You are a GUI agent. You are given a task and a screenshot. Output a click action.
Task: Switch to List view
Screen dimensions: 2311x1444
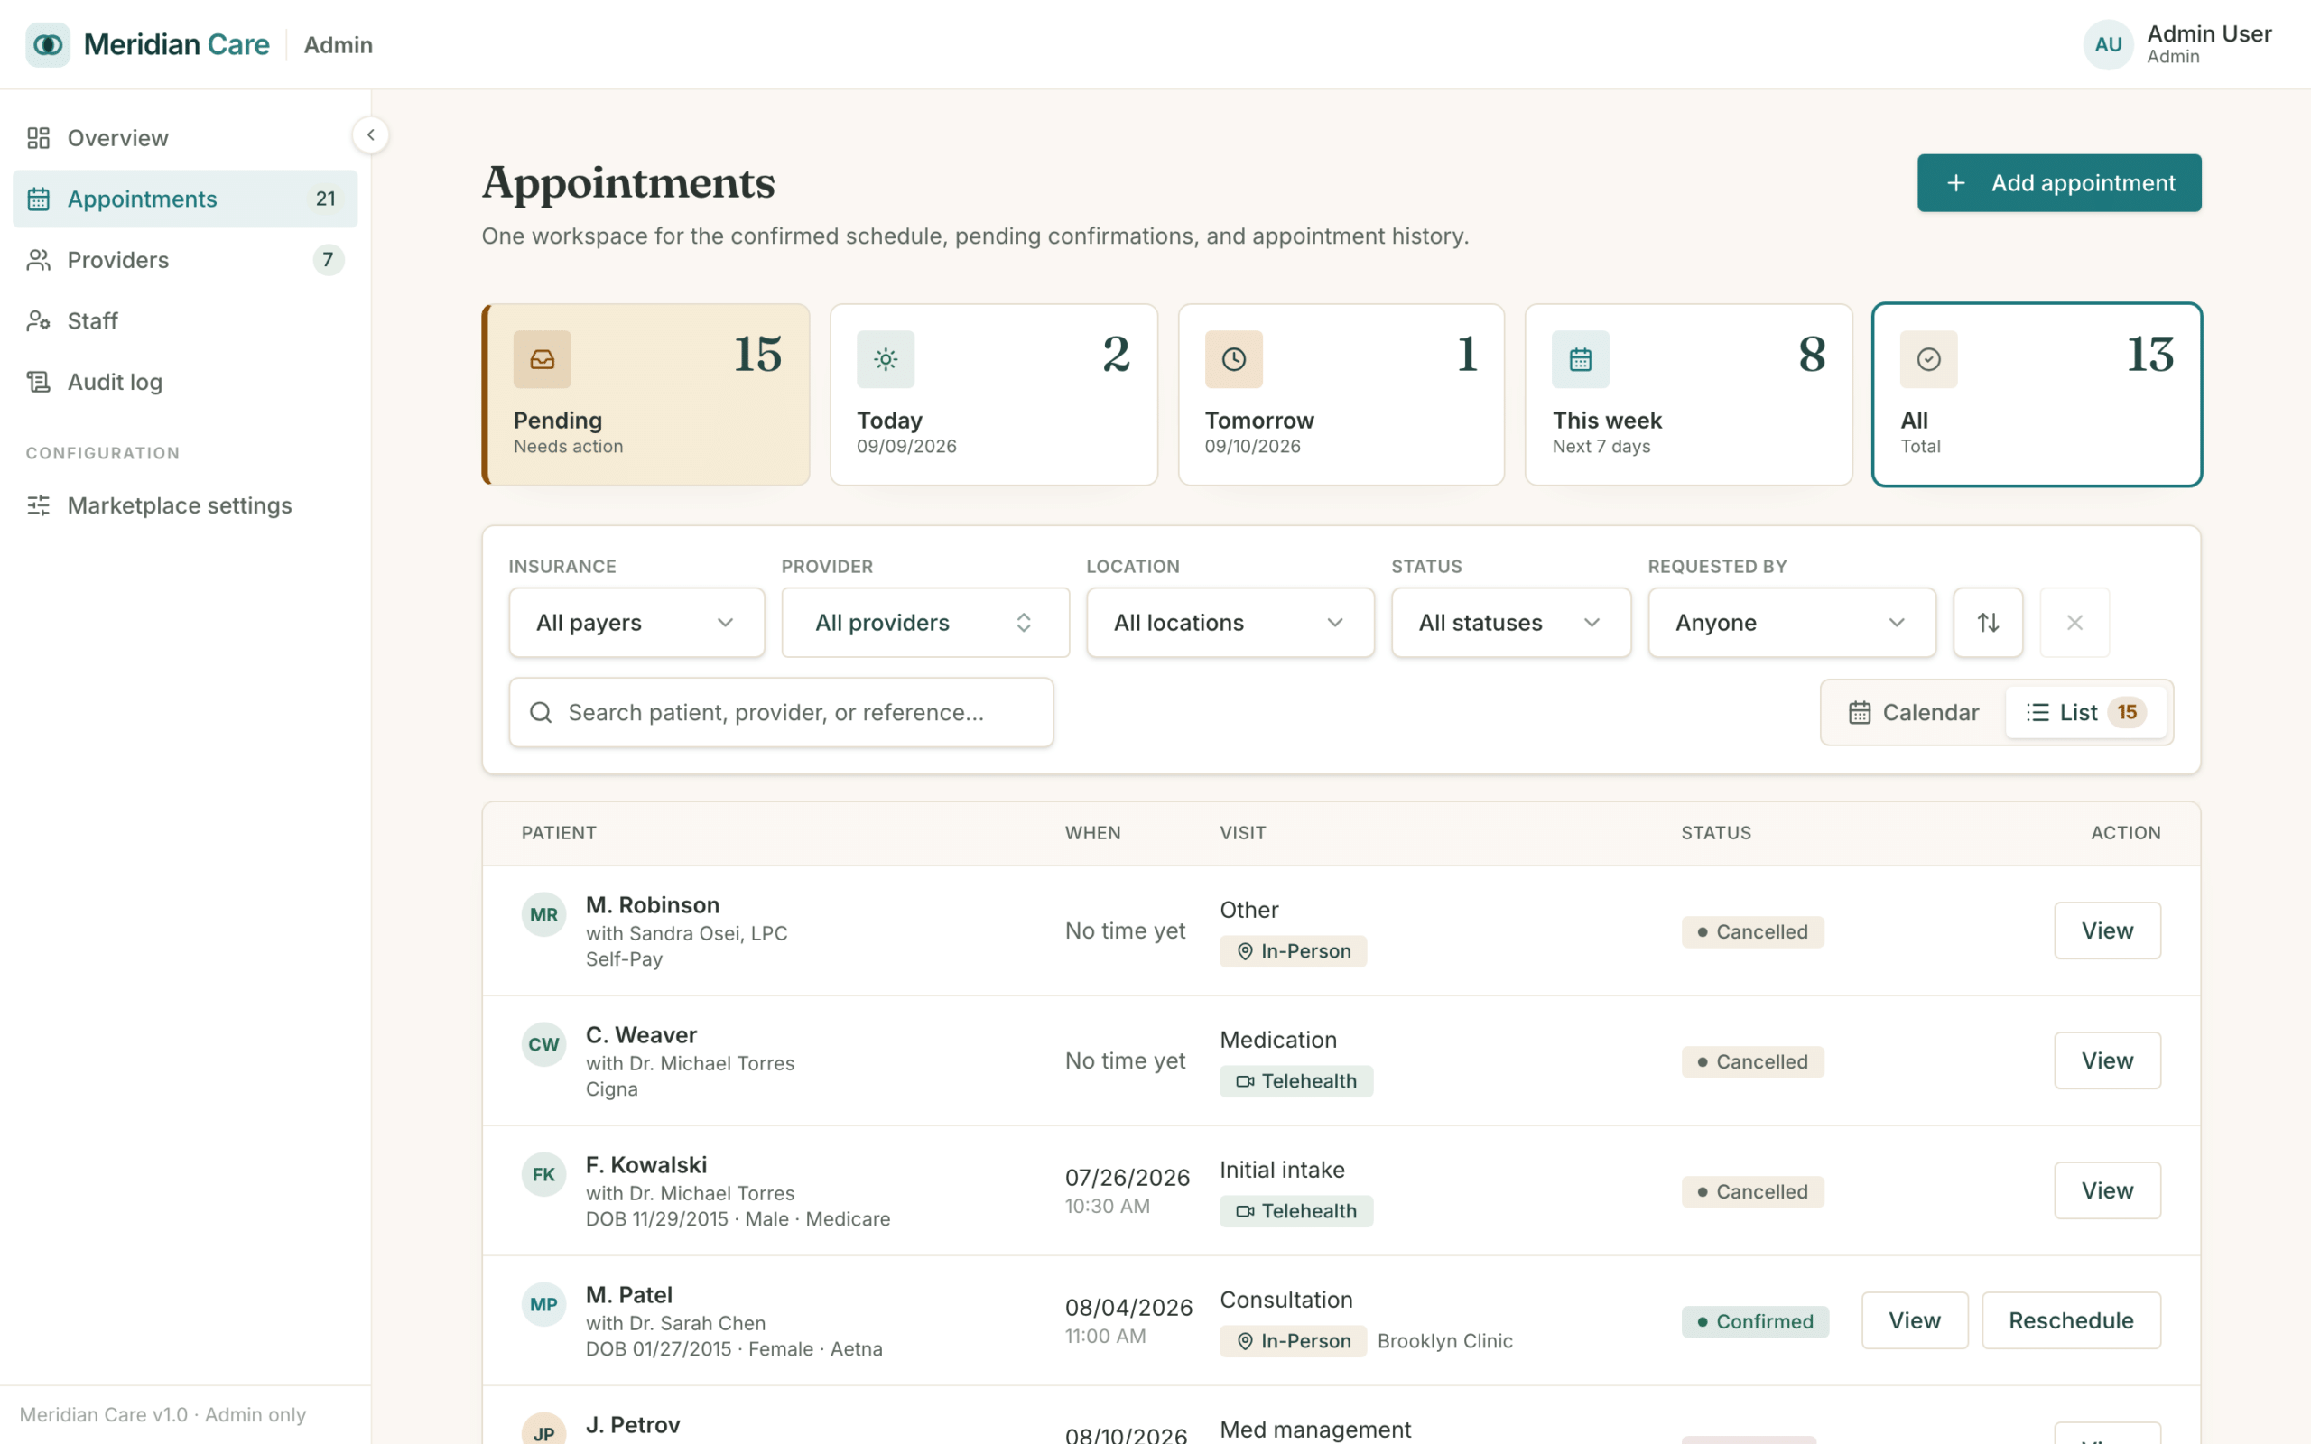2085,712
